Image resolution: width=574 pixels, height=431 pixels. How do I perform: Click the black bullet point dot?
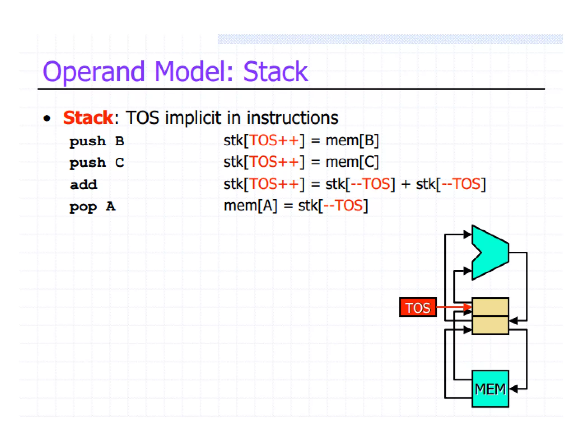[x=47, y=118]
